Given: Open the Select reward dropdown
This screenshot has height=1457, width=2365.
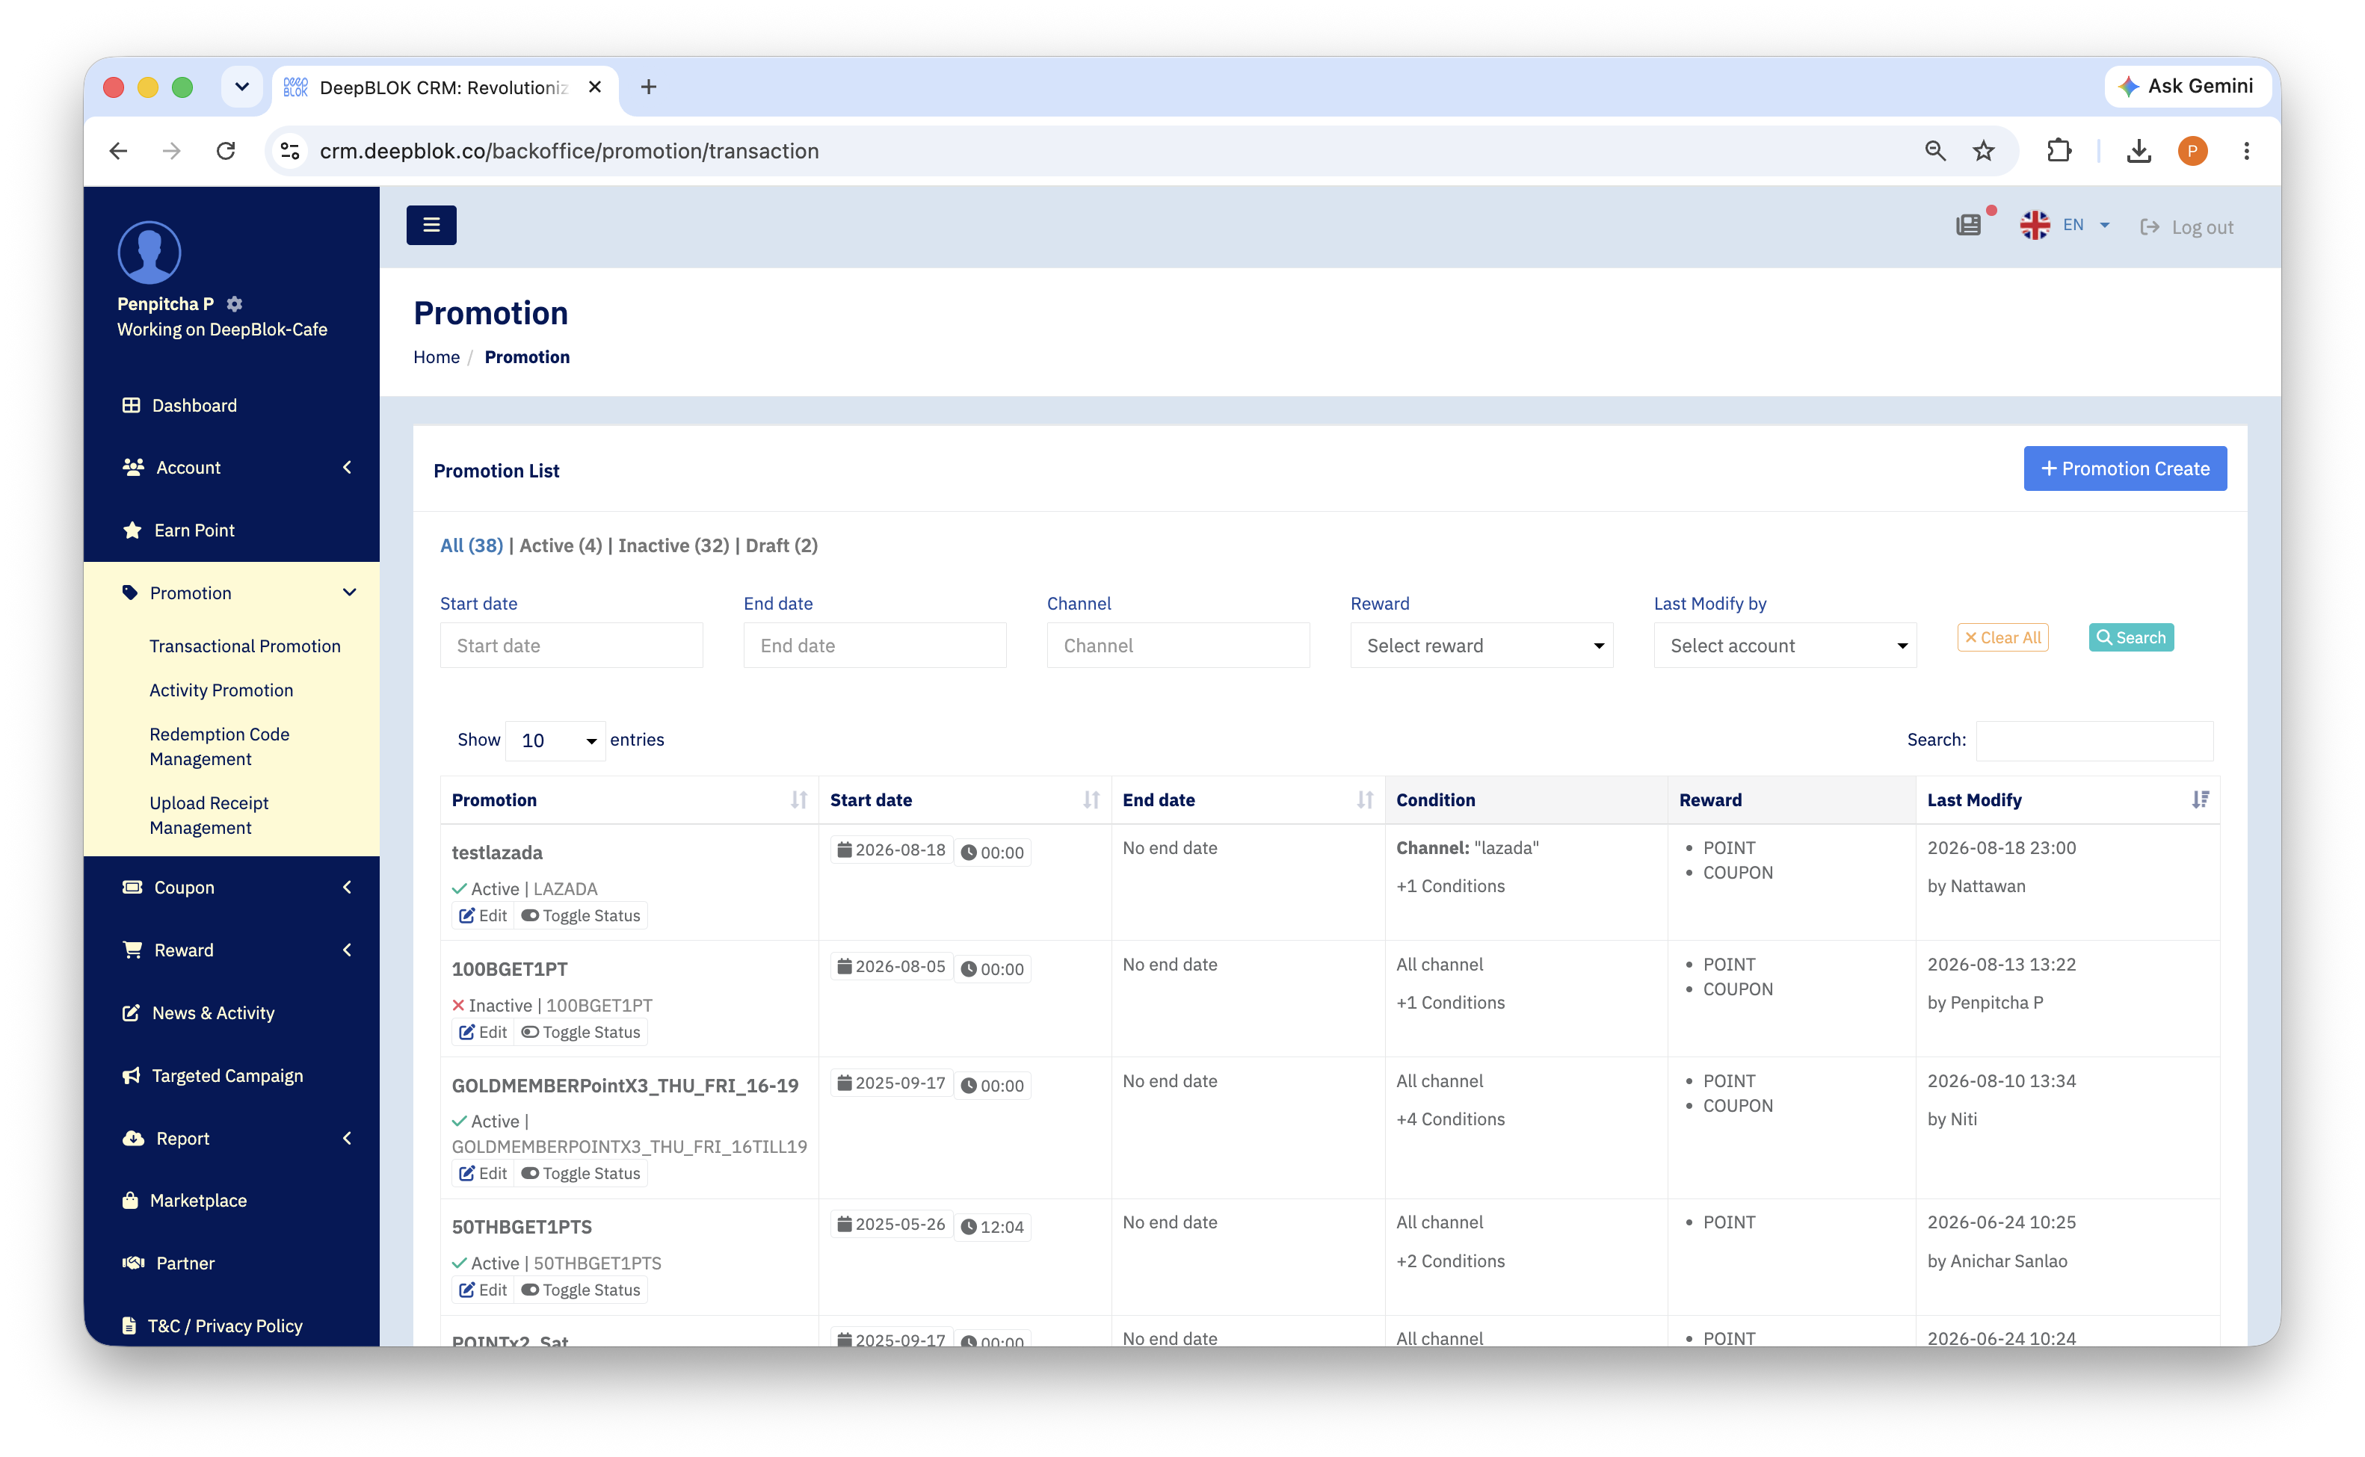Looking at the screenshot, I should point(1481,646).
